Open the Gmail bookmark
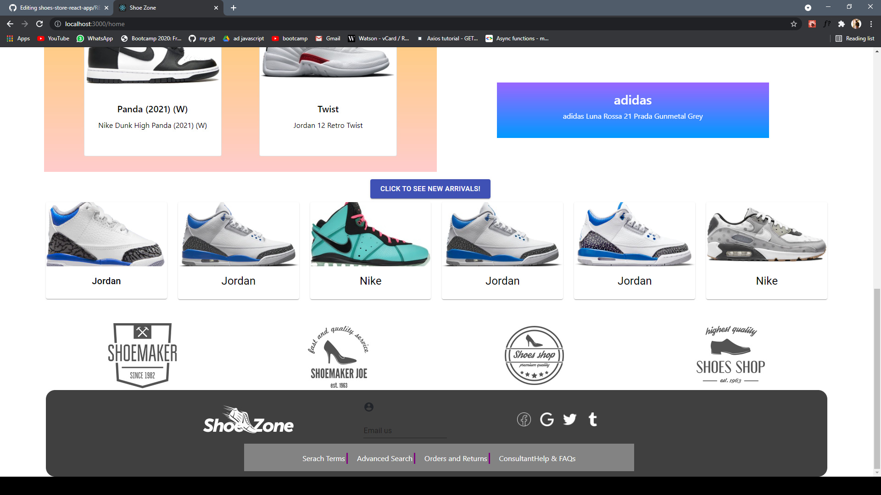 [x=327, y=38]
